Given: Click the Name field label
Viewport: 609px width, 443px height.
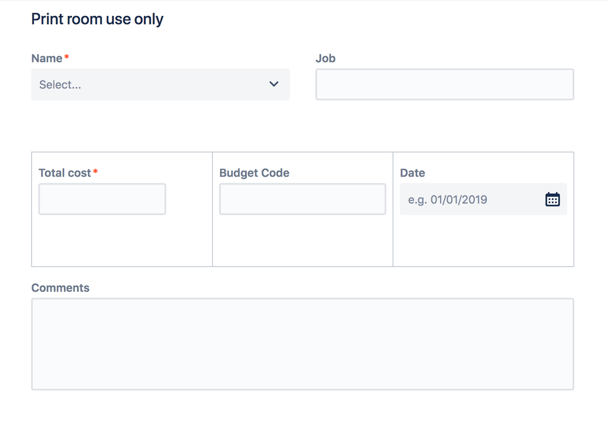Looking at the screenshot, I should (47, 58).
